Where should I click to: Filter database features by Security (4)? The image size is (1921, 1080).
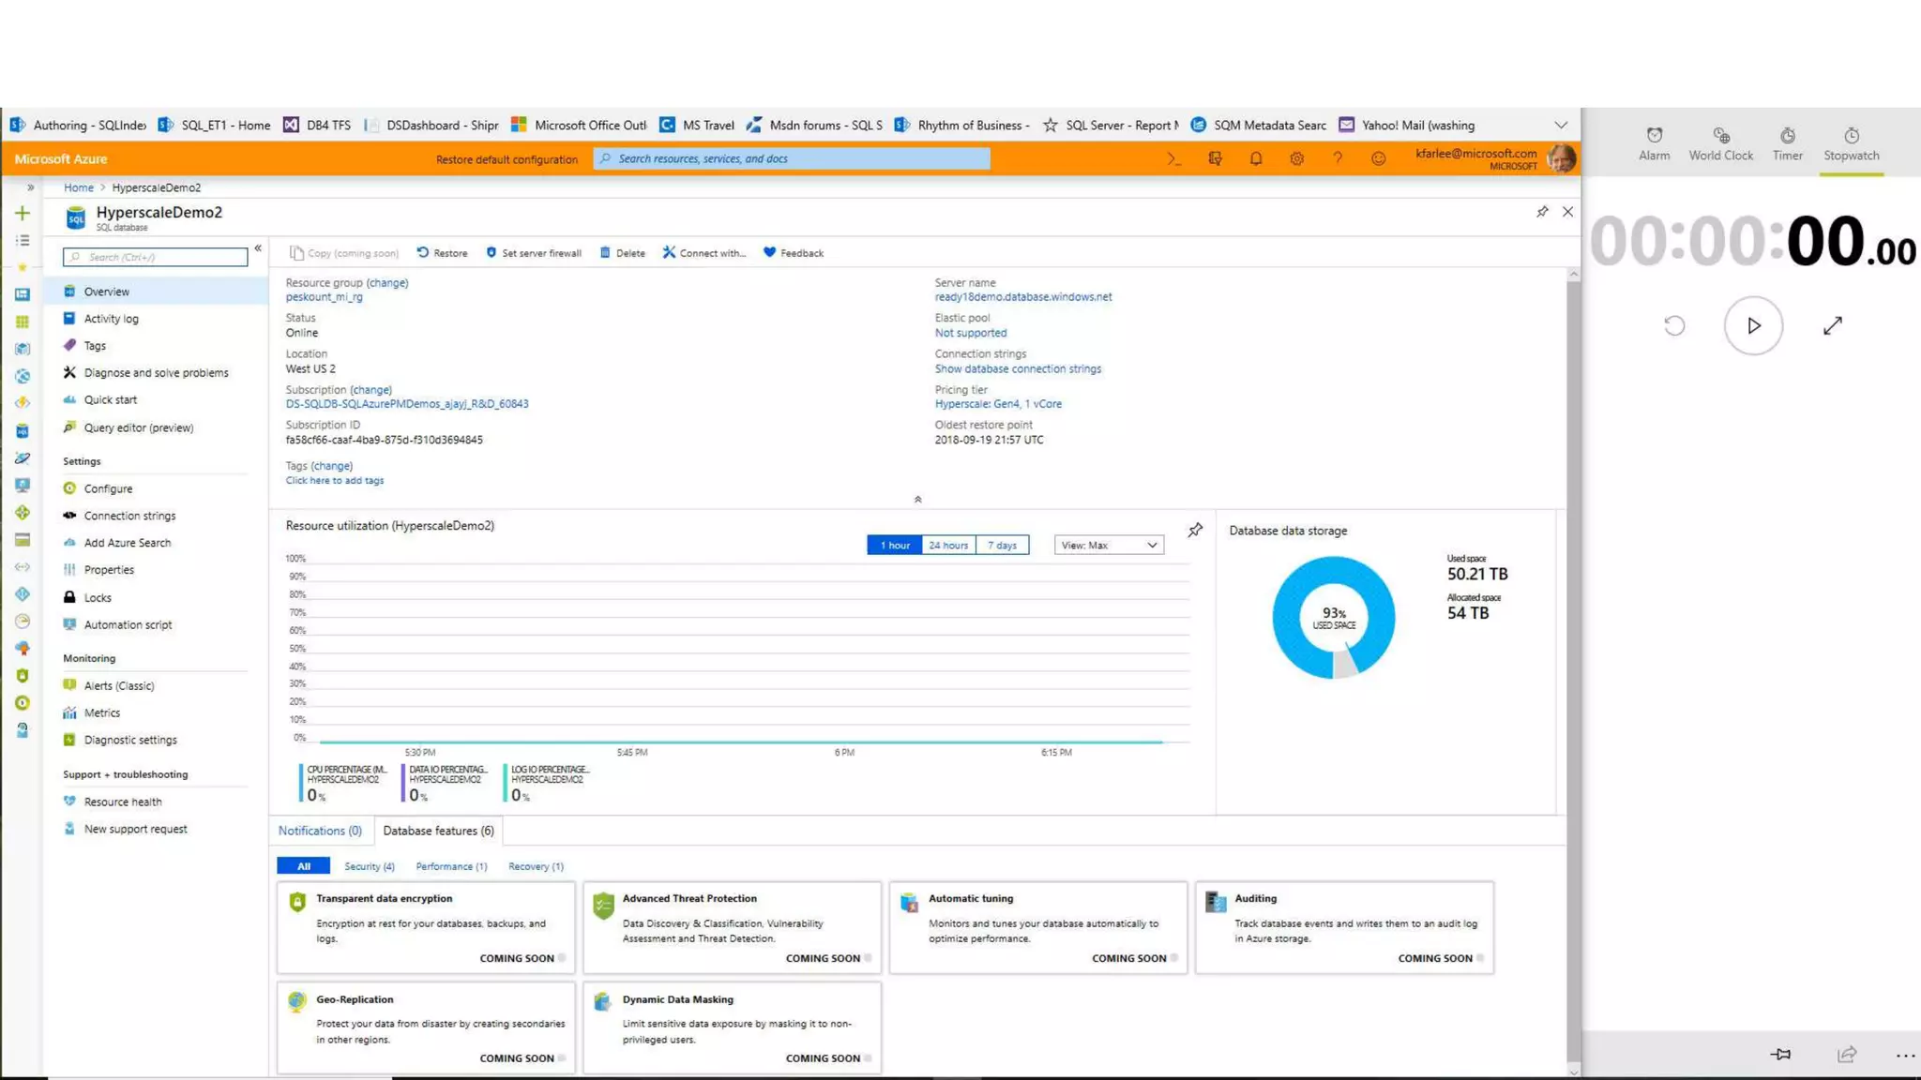pos(369,866)
